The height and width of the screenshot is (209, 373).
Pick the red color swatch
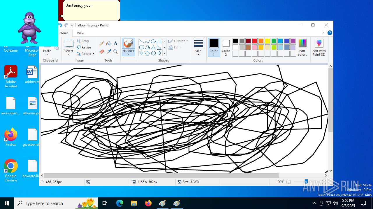coord(255,41)
